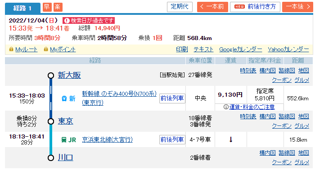
Task: Click the down arrow in 運賃 column
Action: (231, 139)
